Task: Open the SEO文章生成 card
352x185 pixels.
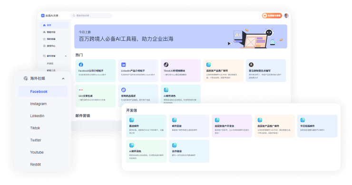Action: [96, 96]
